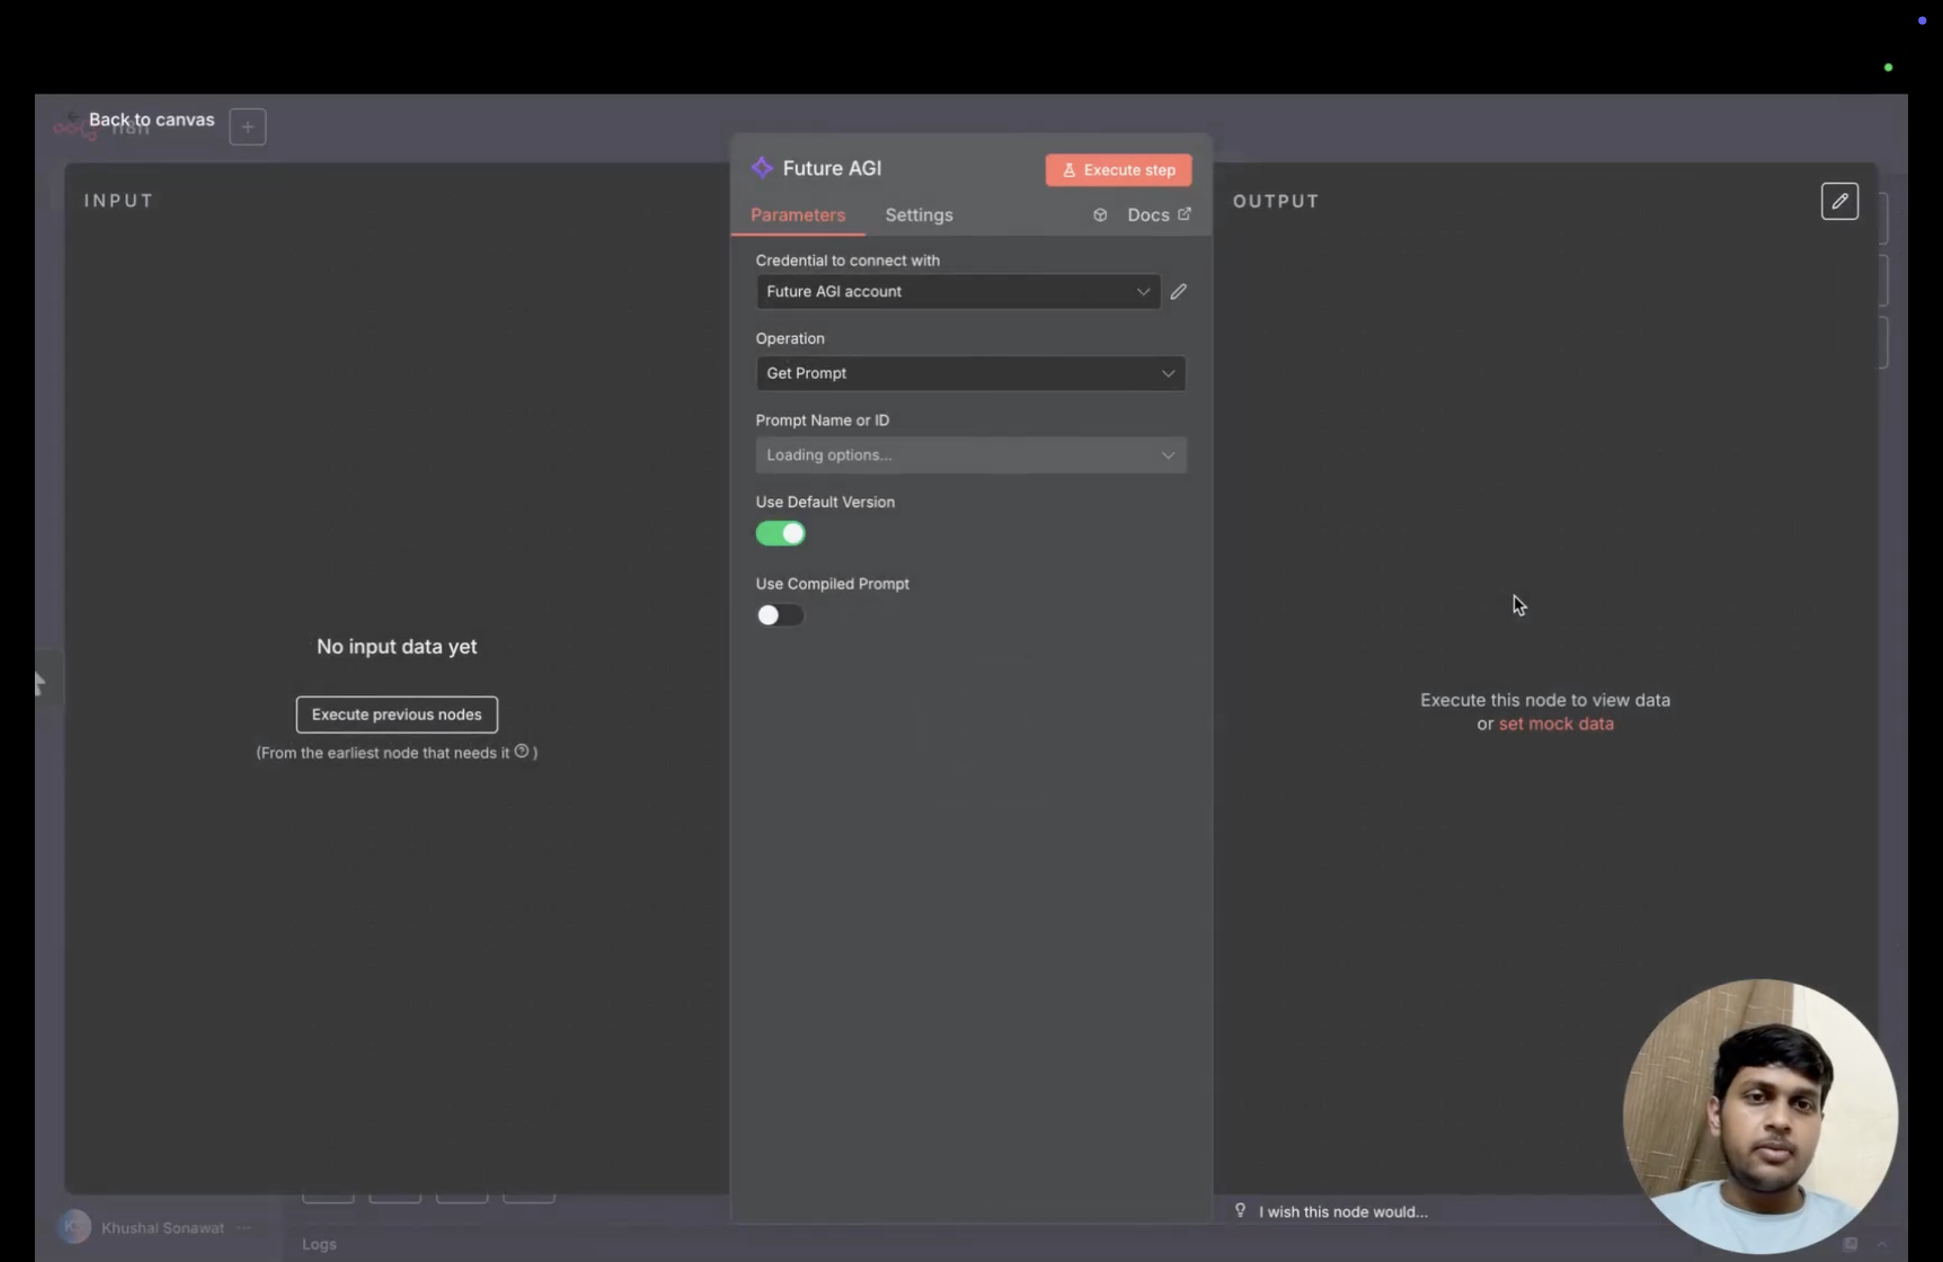Open the Prompt Name or ID dropdown
The width and height of the screenshot is (1943, 1262).
[970, 455]
